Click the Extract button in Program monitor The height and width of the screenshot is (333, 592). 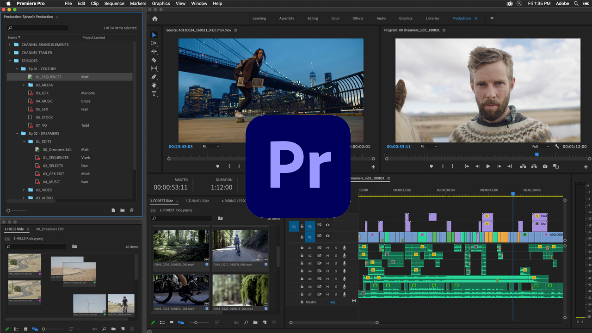534,166
